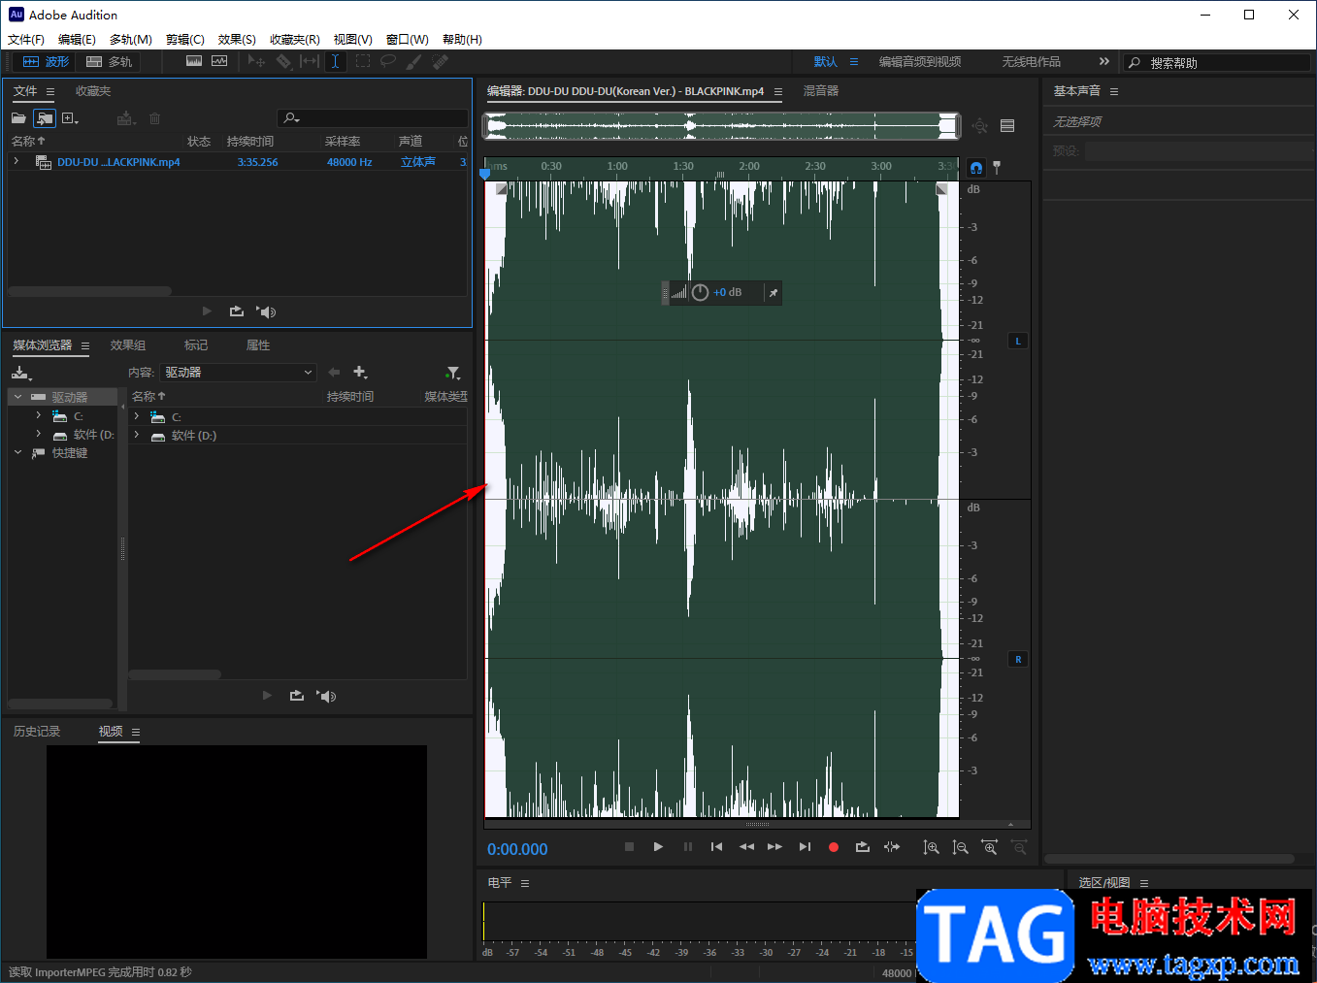Switch to Waveform (波形) editor view

46,62
